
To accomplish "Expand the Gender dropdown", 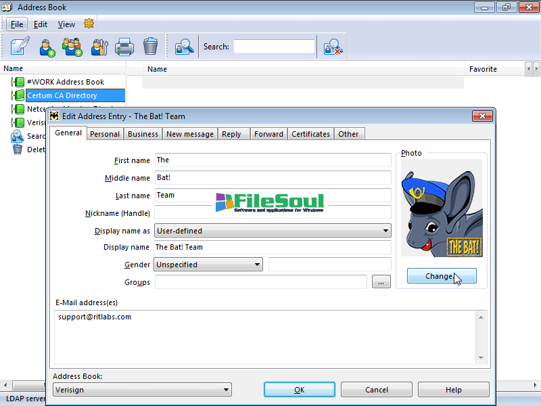I will pyautogui.click(x=208, y=265).
